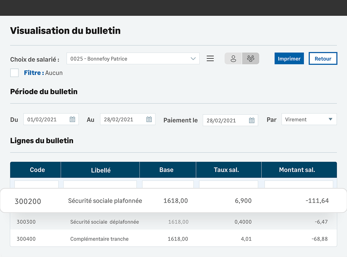Image resolution: width=347 pixels, height=257 pixels.
Task: Click the Imprimer button
Action: [289, 59]
